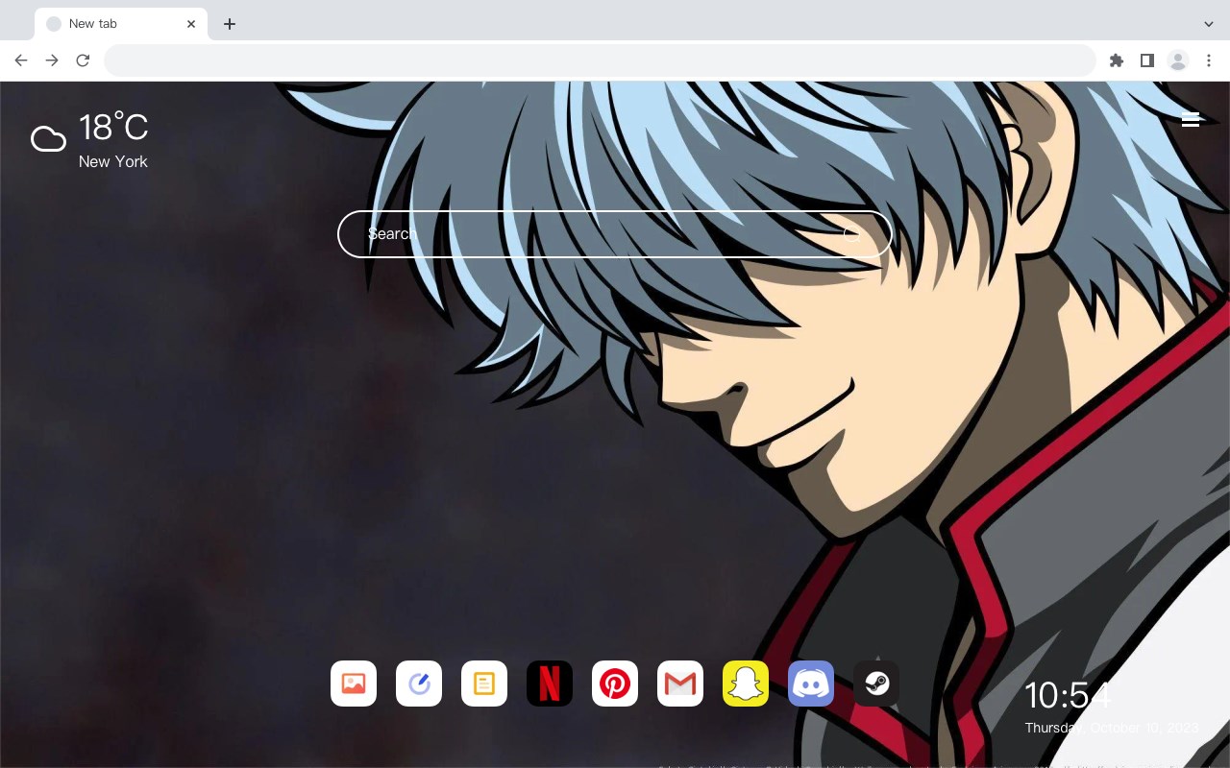This screenshot has height=768, width=1230.
Task: Go back using the back arrow
Action: pos(21,60)
